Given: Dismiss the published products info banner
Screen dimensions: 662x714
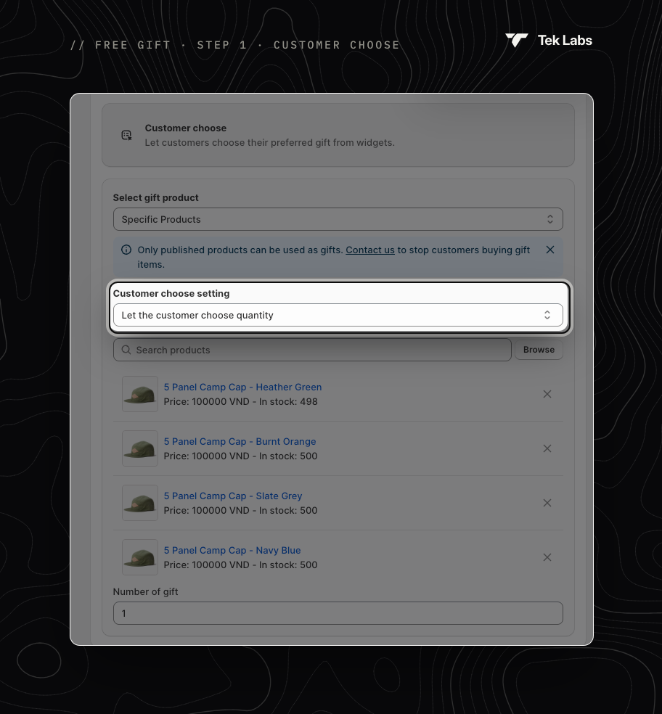Looking at the screenshot, I should click(550, 250).
